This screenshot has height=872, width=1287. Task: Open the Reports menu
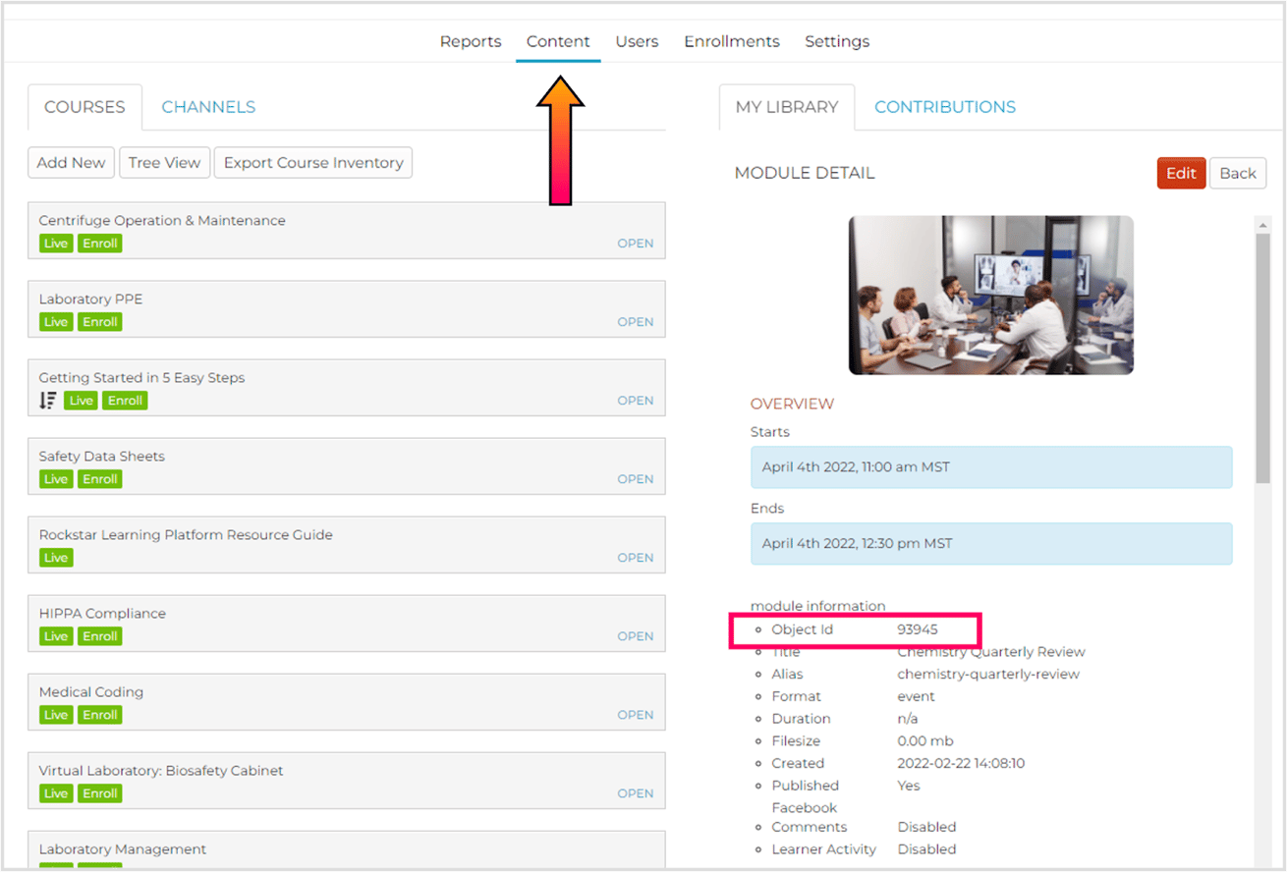[470, 41]
